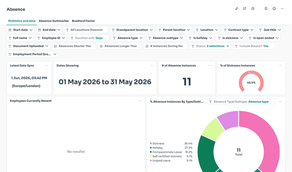This screenshot has height=172, width=292.
Task: Change the Absence Type/Subtype selector
Action: click(241, 102)
